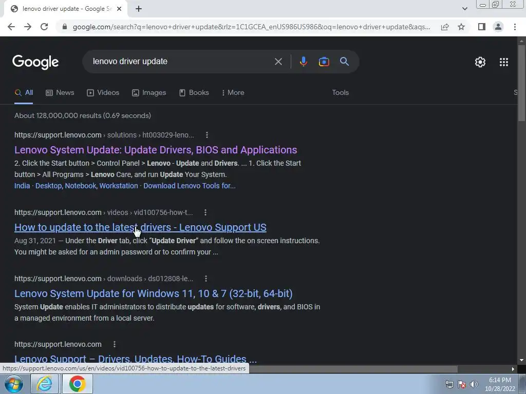Image resolution: width=526 pixels, height=394 pixels.
Task: Open options for vid100756 result
Action: tap(205, 212)
